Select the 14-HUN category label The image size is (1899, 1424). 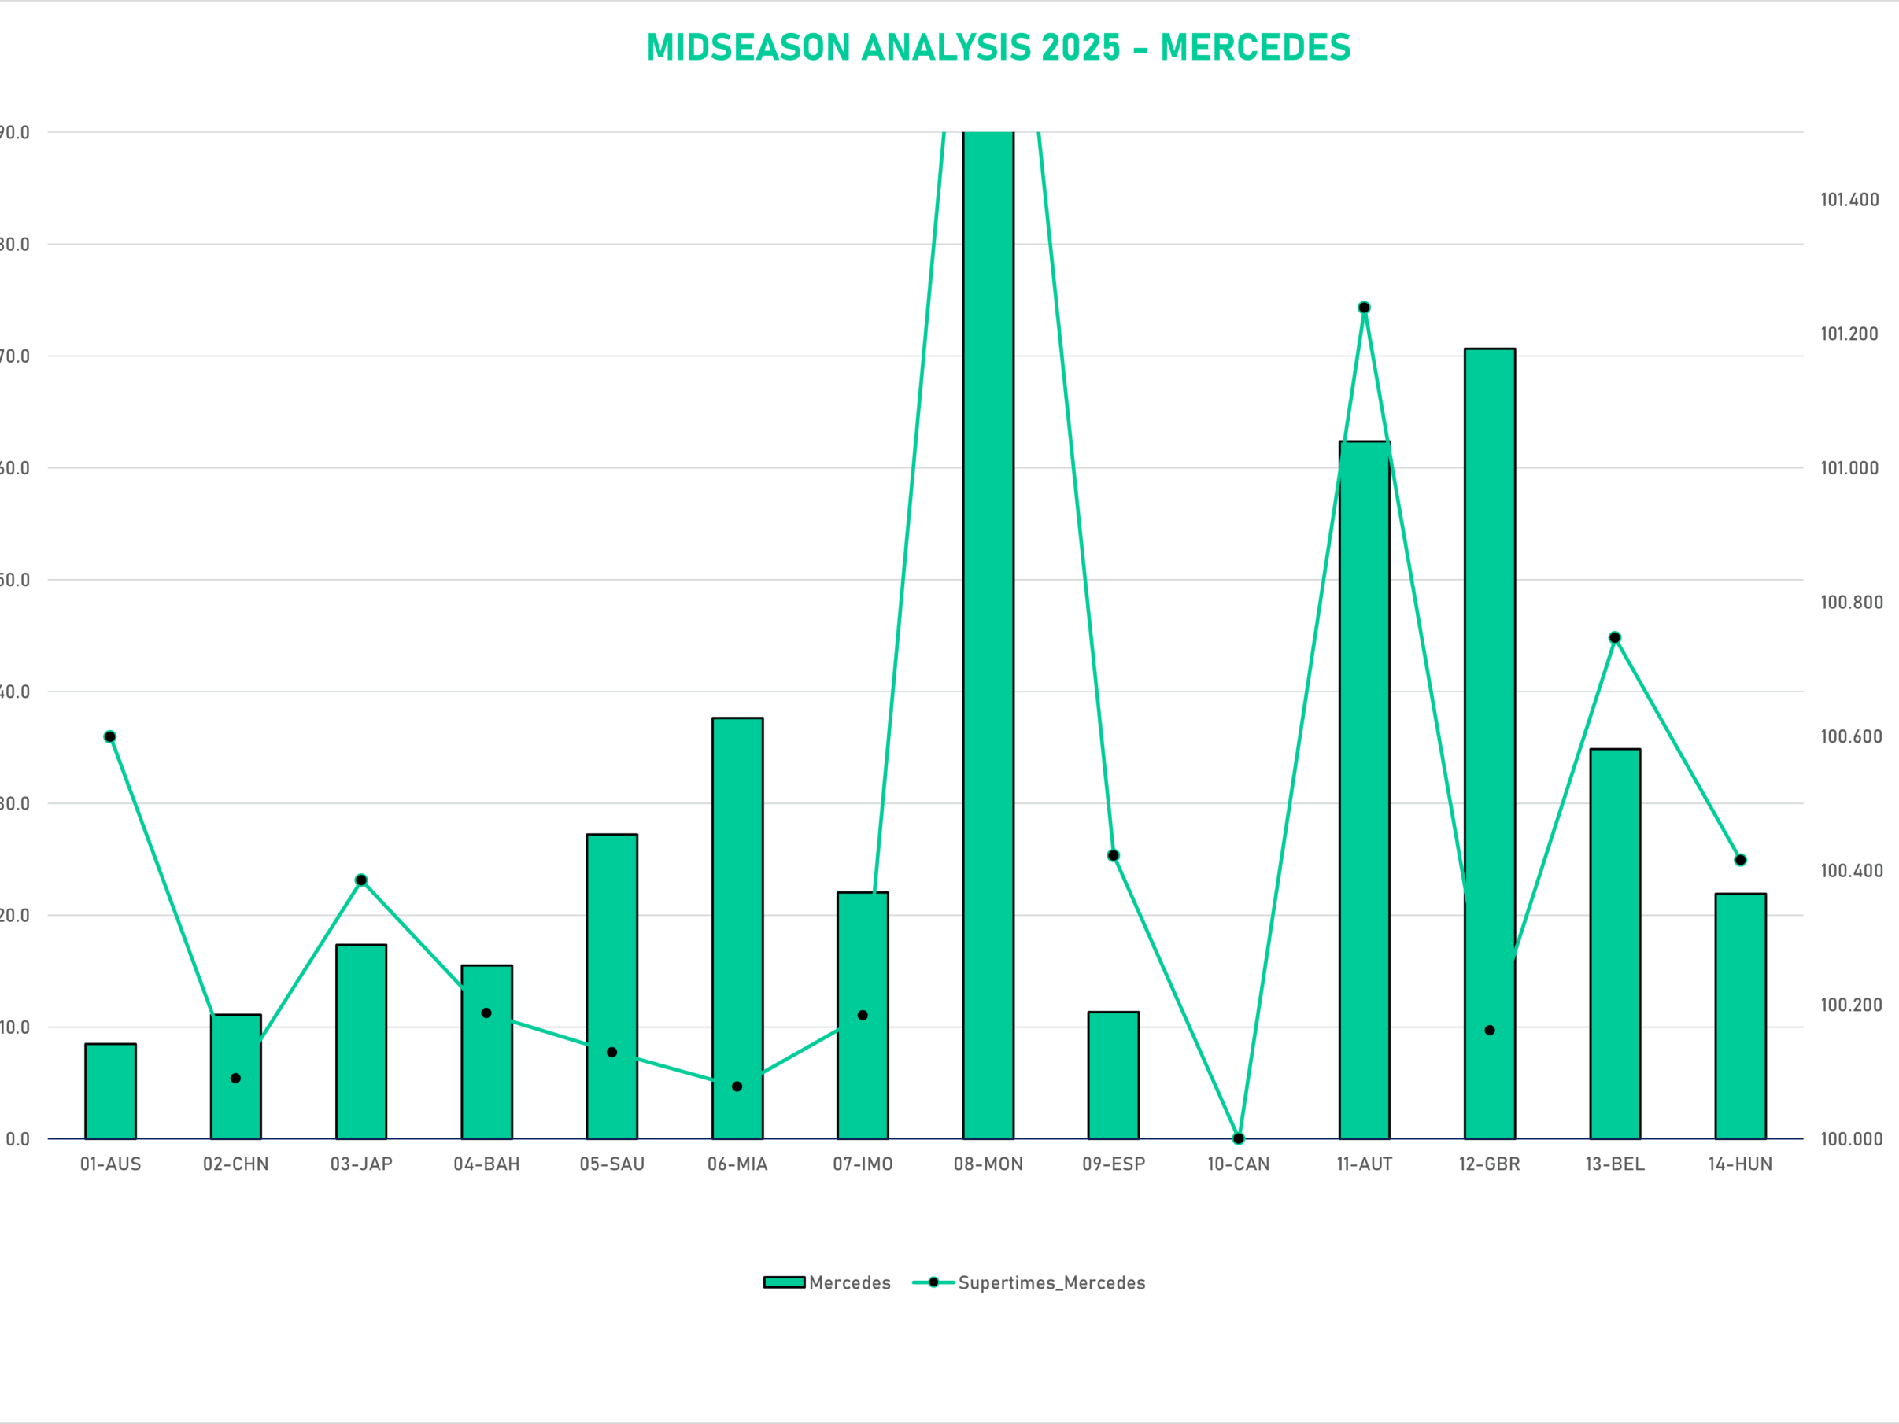(x=1740, y=1165)
